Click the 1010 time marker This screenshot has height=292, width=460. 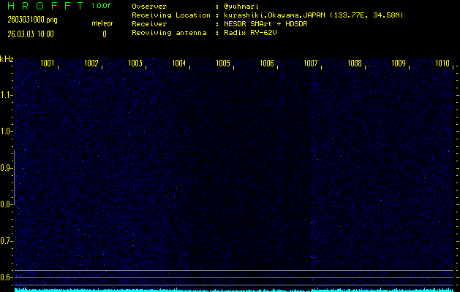point(442,64)
